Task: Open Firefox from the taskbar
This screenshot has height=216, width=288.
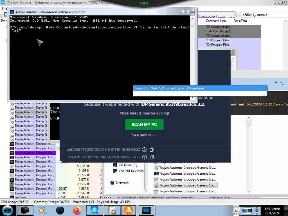Action: click(x=77, y=210)
